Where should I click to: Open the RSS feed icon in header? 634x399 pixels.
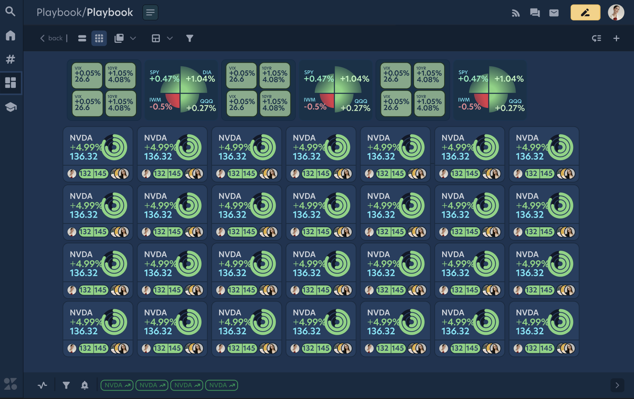(x=516, y=13)
